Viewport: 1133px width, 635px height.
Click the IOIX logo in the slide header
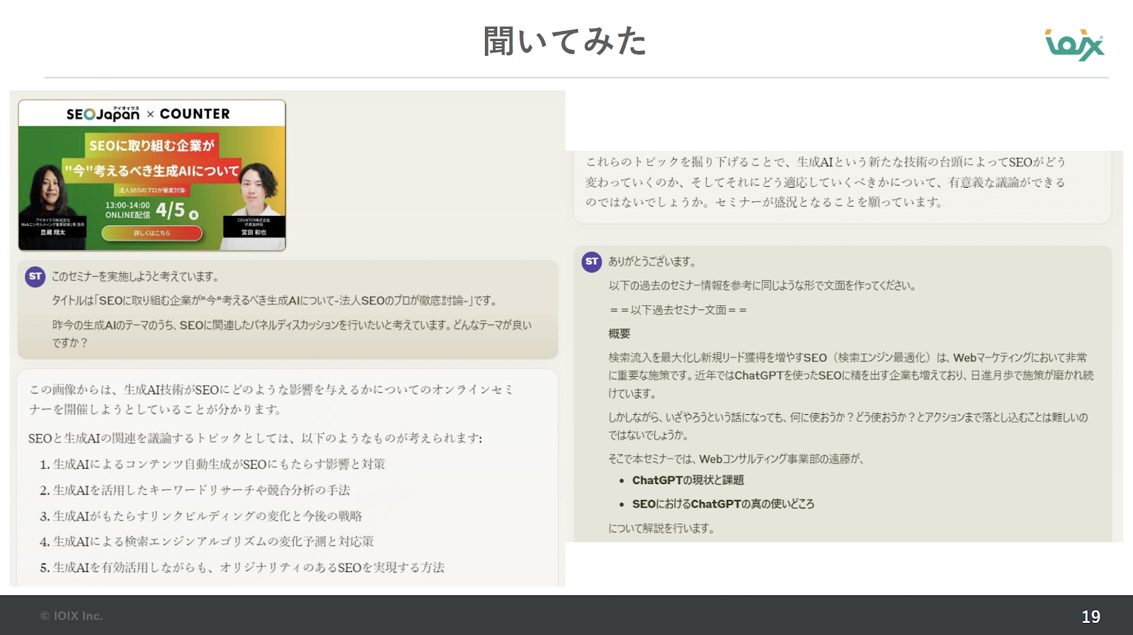tap(1074, 45)
